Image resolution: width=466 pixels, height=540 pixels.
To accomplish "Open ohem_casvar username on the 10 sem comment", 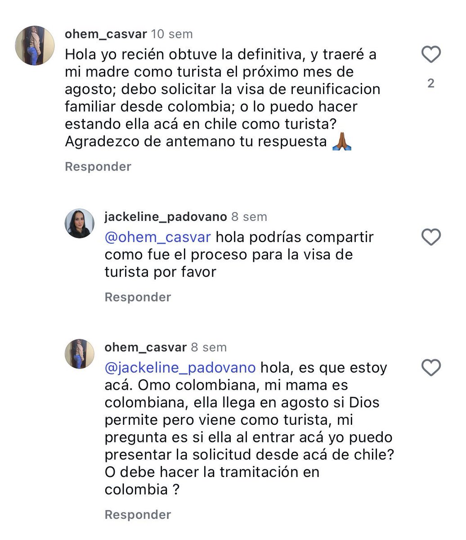I will click(x=106, y=34).
